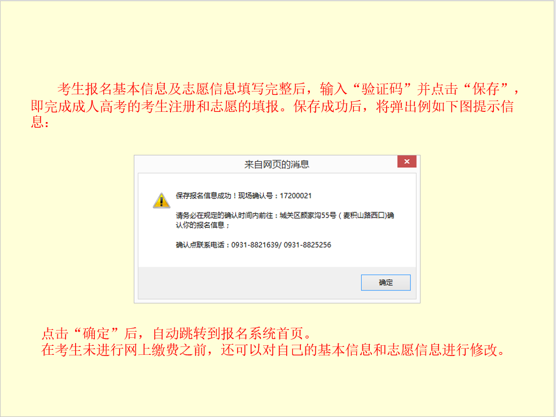
Task: Click the confirmation number 17200021
Action: coord(296,196)
